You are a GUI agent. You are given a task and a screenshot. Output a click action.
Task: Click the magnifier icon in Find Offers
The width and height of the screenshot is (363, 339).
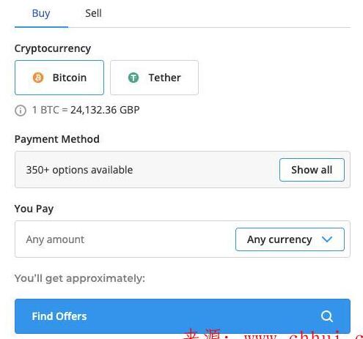click(327, 316)
